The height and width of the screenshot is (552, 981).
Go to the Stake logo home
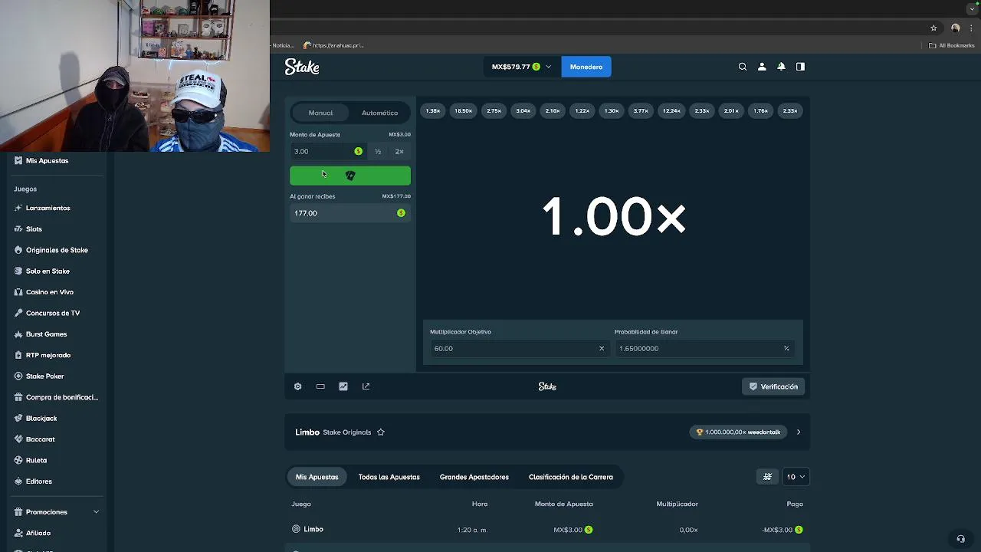pos(302,67)
